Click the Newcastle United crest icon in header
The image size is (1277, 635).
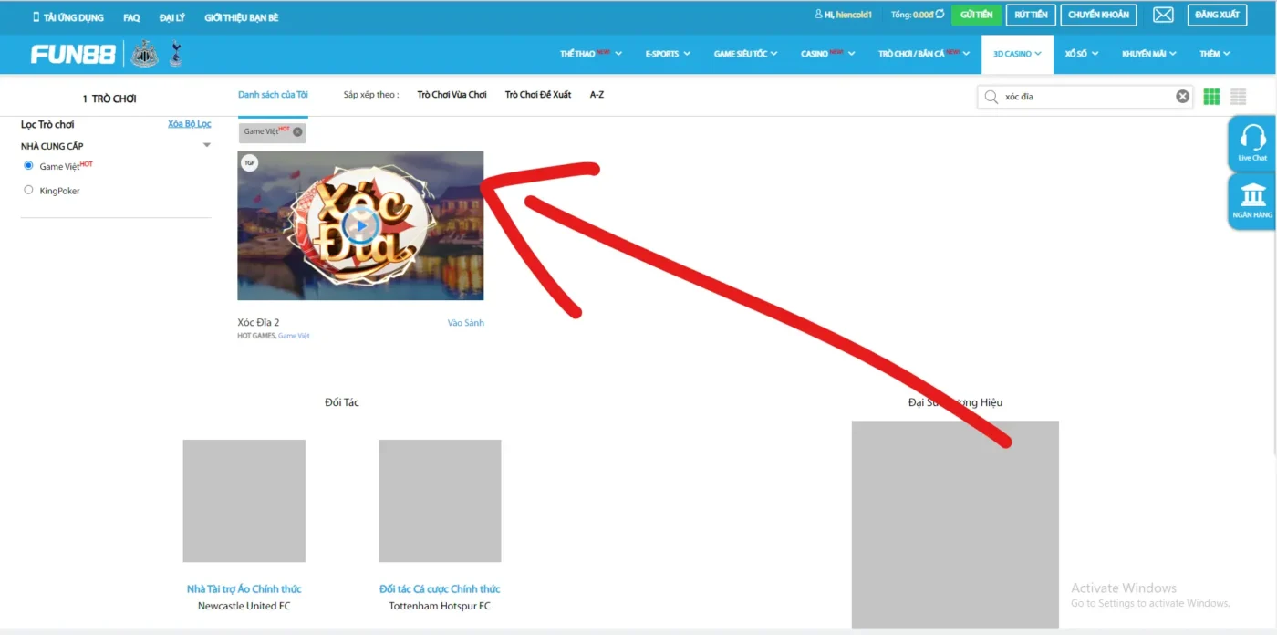144,55
